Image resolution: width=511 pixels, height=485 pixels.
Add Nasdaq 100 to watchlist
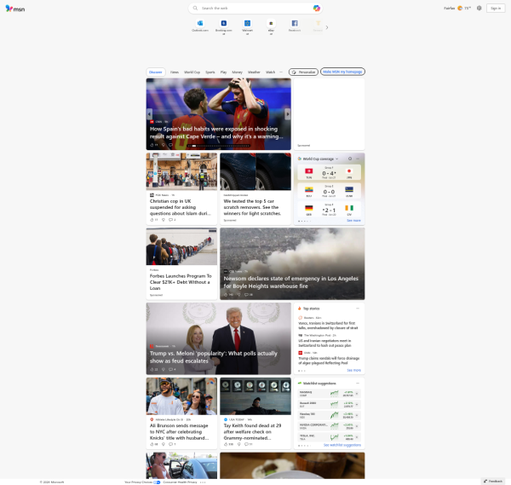(x=357, y=415)
